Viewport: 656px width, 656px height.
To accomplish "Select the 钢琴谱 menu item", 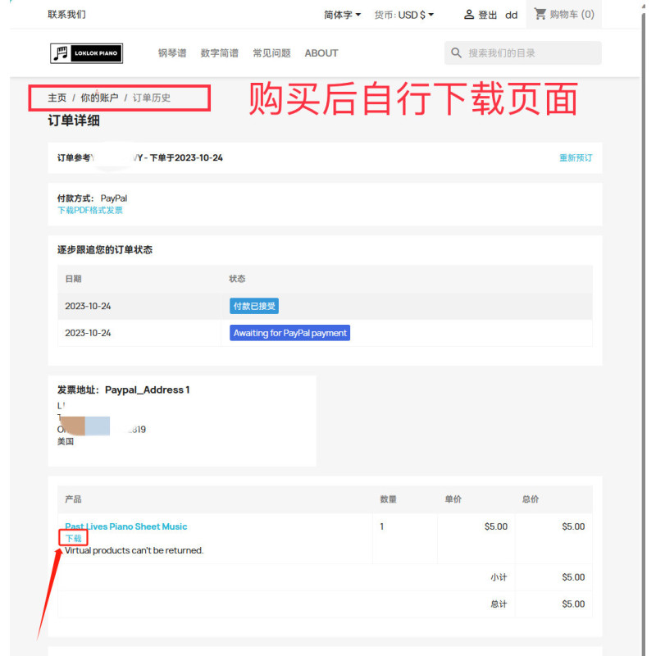I will tap(171, 52).
